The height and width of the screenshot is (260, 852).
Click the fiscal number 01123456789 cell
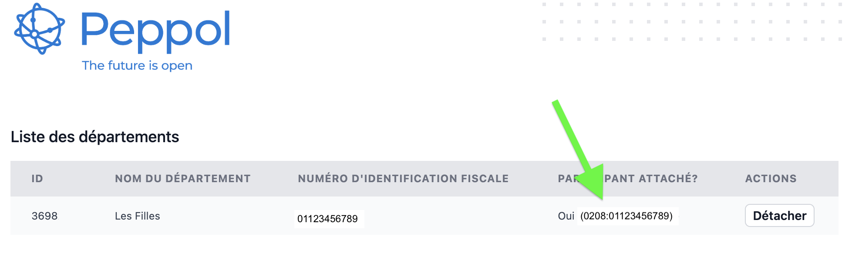tap(327, 219)
